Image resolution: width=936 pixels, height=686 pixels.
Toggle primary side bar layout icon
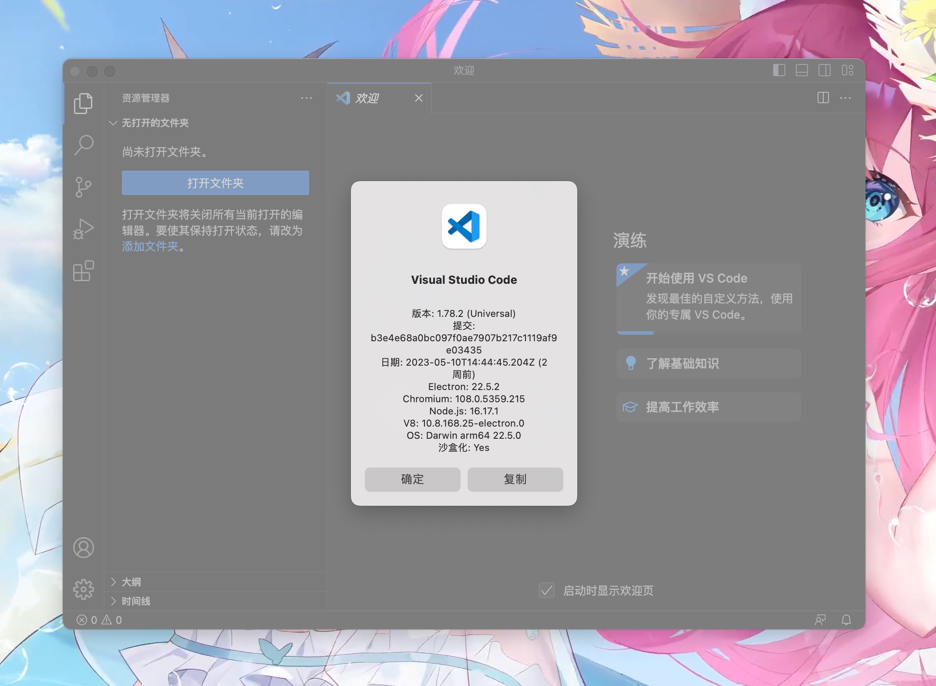point(779,71)
